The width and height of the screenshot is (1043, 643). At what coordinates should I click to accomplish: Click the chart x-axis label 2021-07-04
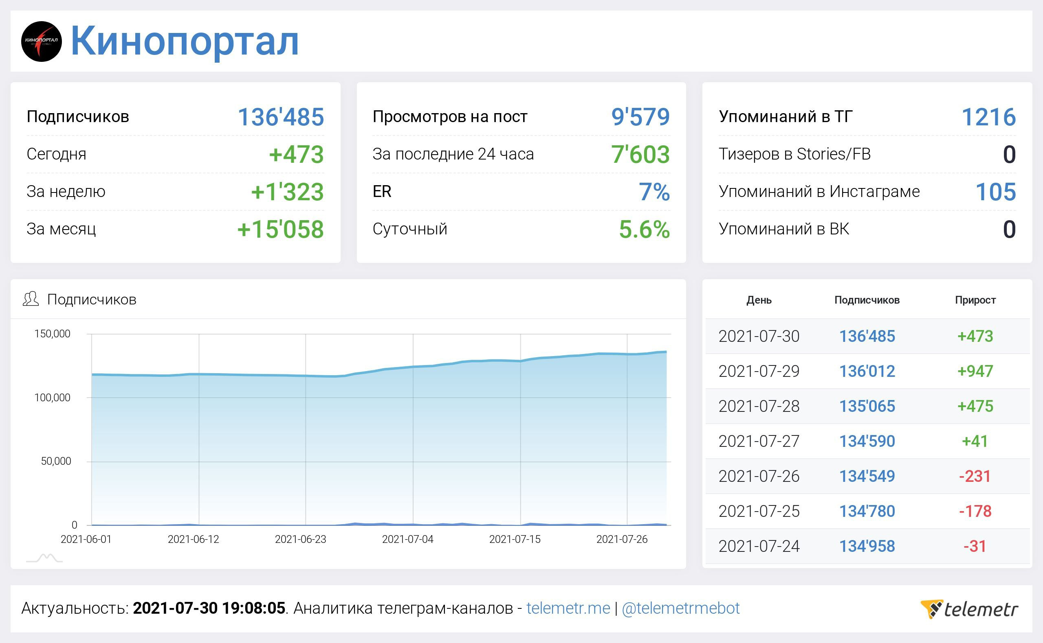(407, 539)
